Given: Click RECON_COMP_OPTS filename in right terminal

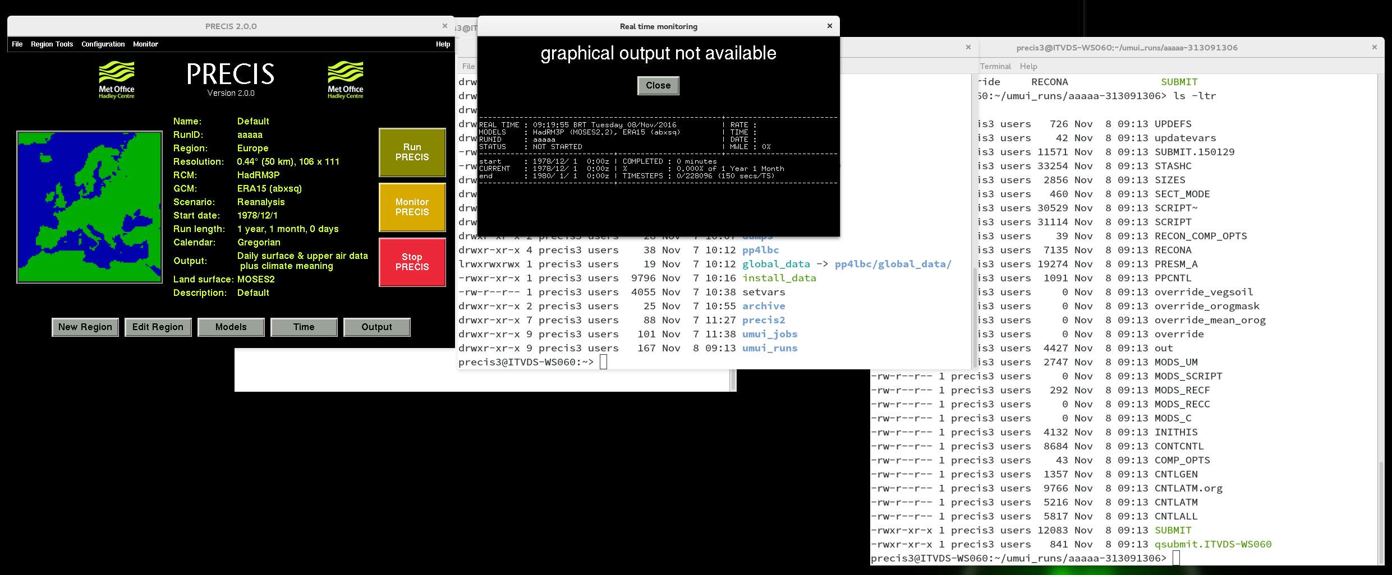Looking at the screenshot, I should click(x=1201, y=237).
